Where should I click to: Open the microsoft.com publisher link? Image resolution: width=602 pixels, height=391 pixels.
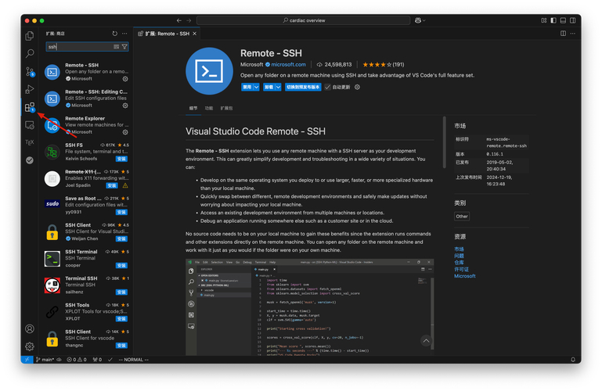[288, 65]
